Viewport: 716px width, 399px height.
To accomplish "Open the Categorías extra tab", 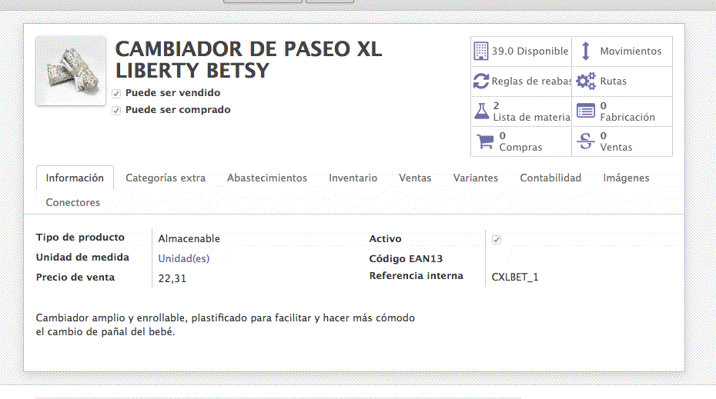I will point(166,178).
